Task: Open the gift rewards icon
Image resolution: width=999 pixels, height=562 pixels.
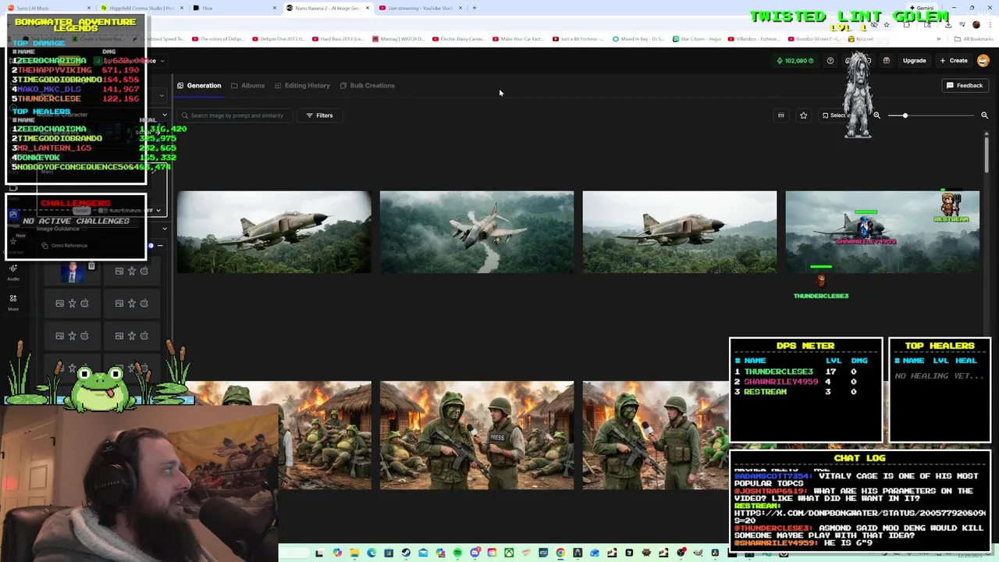Action: tap(886, 61)
